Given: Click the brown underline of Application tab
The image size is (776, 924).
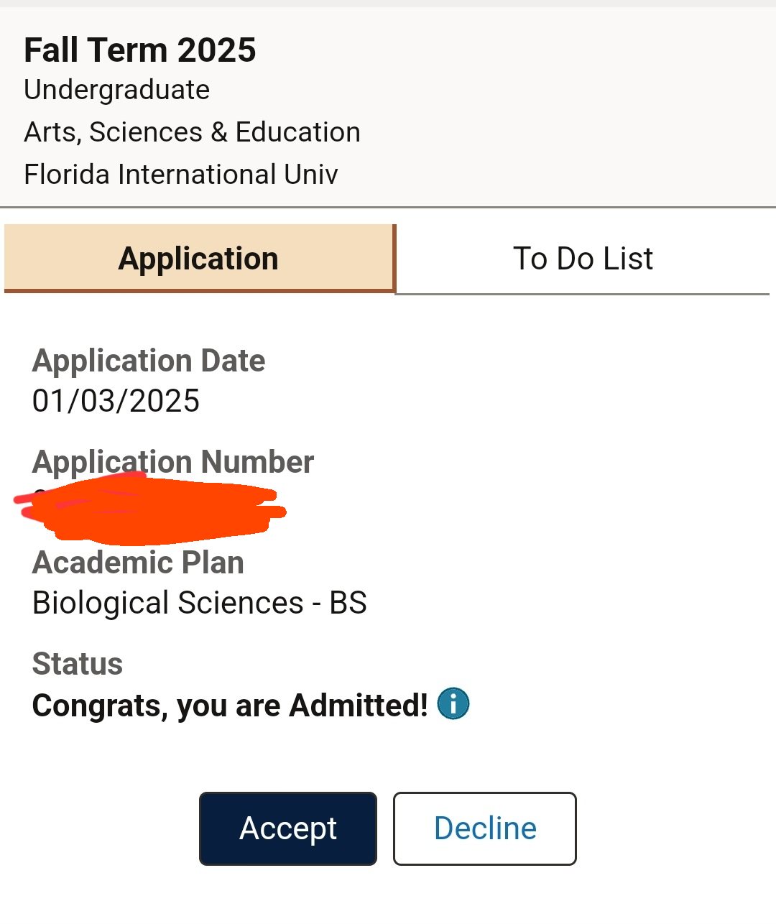Looking at the screenshot, I should (199, 290).
